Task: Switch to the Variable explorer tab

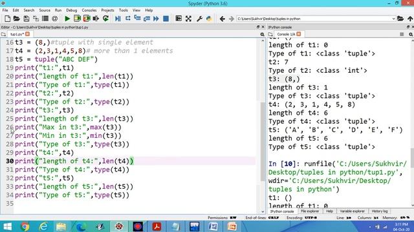Action: (x=352, y=211)
